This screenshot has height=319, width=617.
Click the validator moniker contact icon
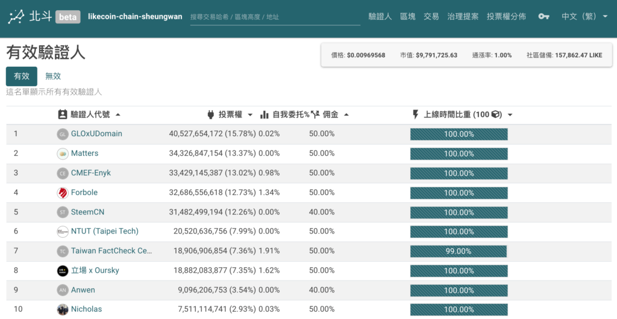click(x=62, y=115)
